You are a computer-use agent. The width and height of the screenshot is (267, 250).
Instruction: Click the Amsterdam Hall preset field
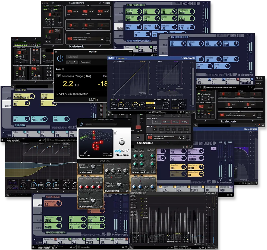pyautogui.click(x=86, y=39)
